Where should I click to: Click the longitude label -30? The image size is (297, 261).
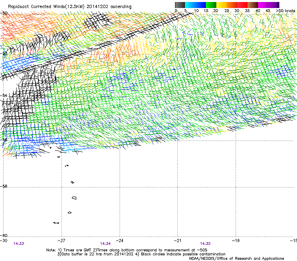(4, 241)
